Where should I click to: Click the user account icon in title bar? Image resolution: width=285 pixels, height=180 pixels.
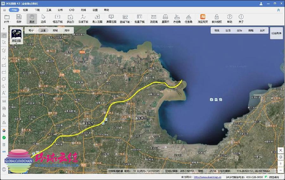tap(261, 4)
